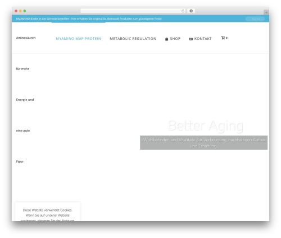The width and height of the screenshot is (281, 238).
Task: Open a new browser tab with plus
Action: [266, 12]
